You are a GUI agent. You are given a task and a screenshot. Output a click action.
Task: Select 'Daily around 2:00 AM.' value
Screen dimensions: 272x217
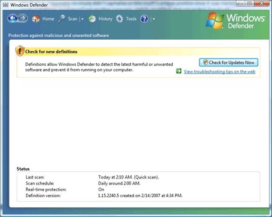119,183
